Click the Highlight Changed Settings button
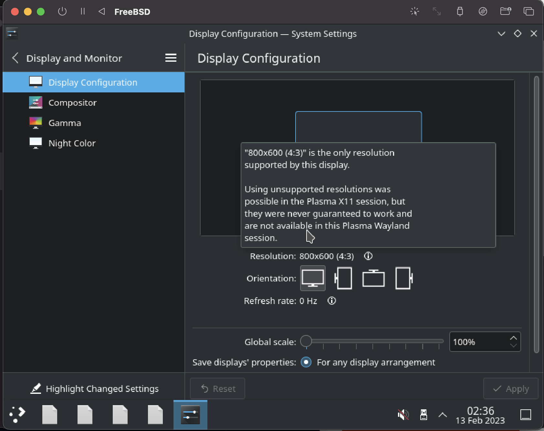Image resolution: width=544 pixels, height=431 pixels. pos(94,389)
